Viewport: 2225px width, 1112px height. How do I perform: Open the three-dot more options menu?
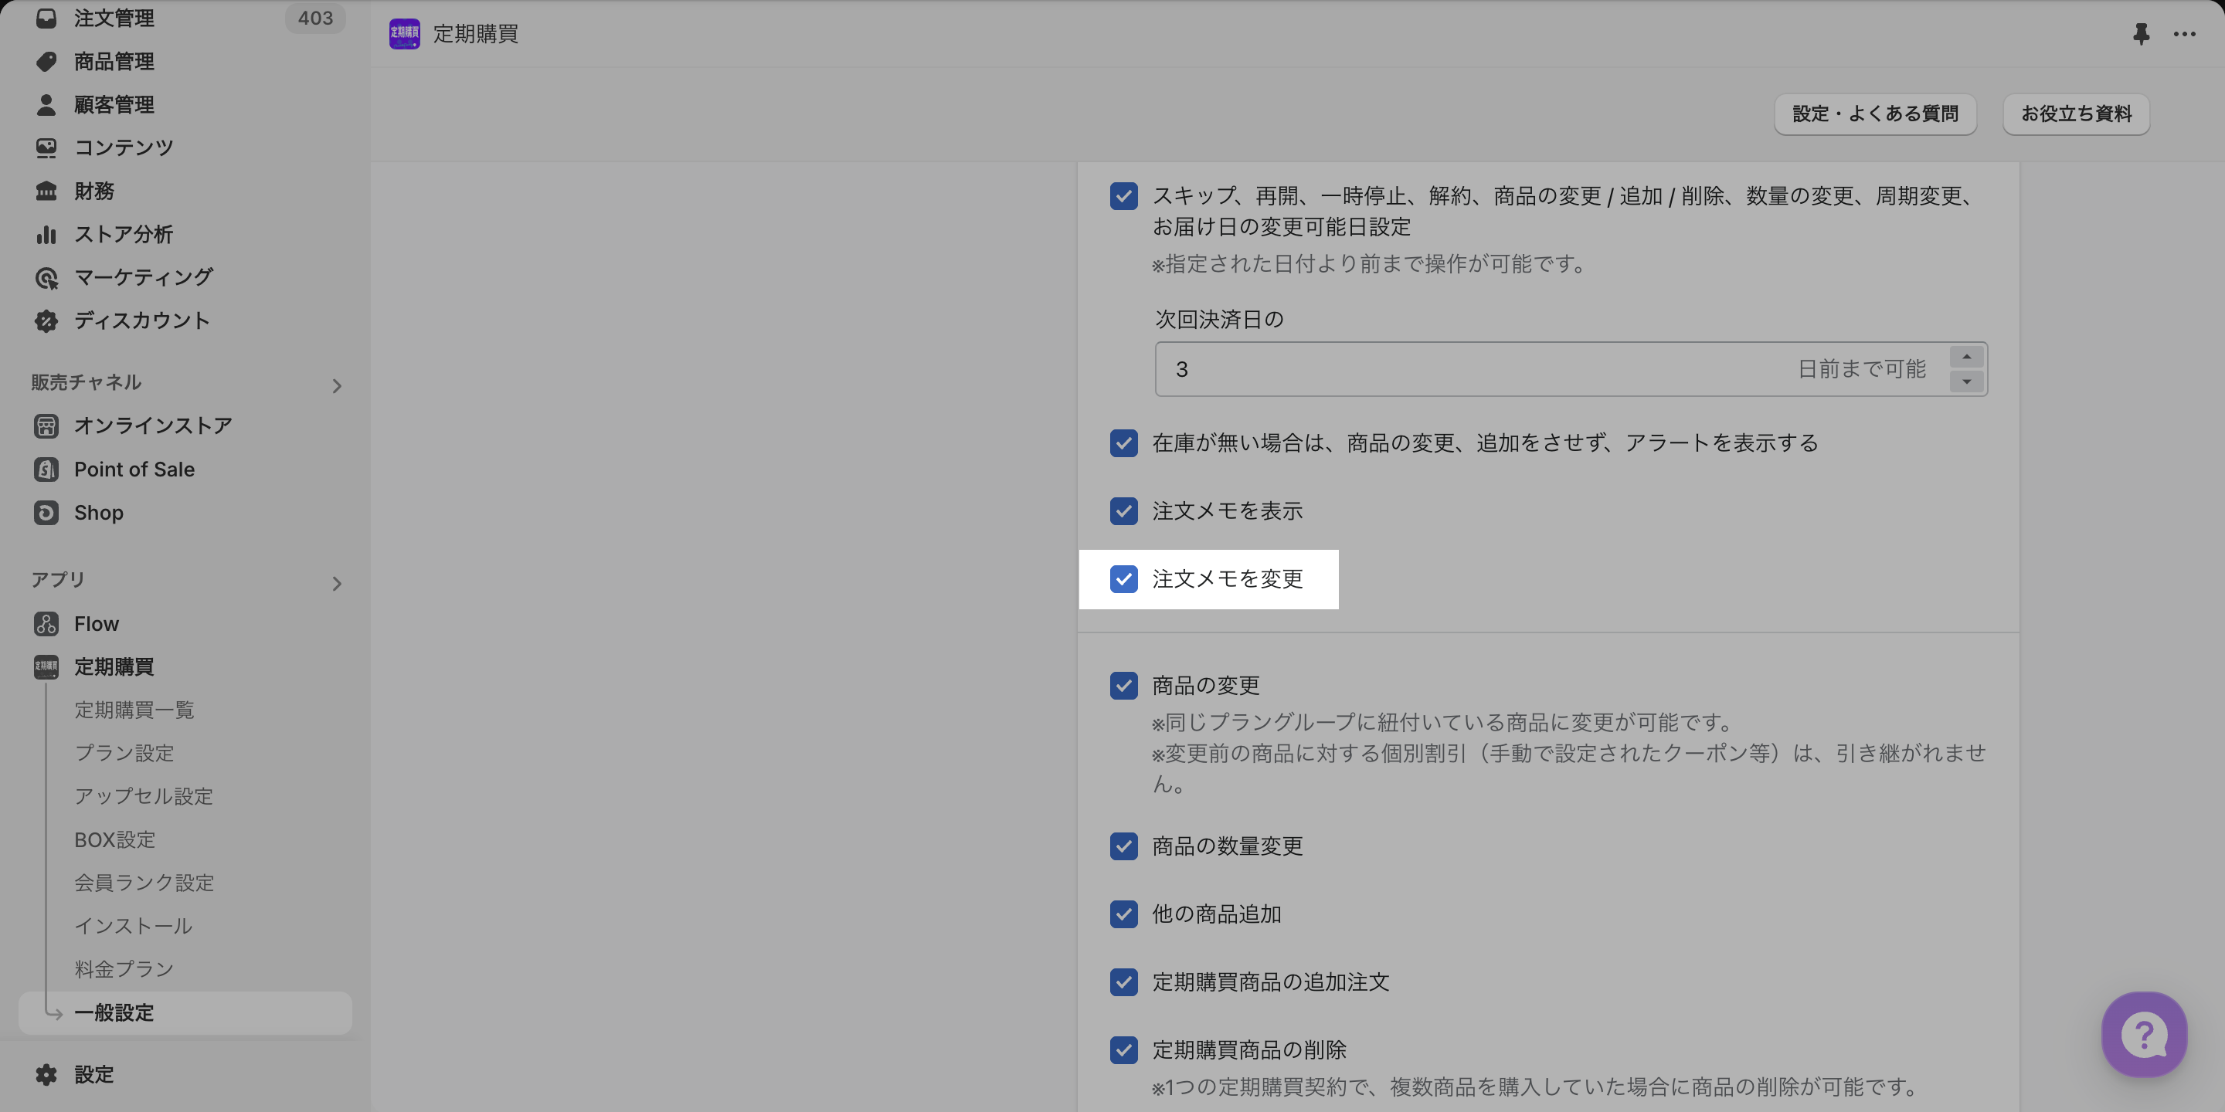point(2184,35)
